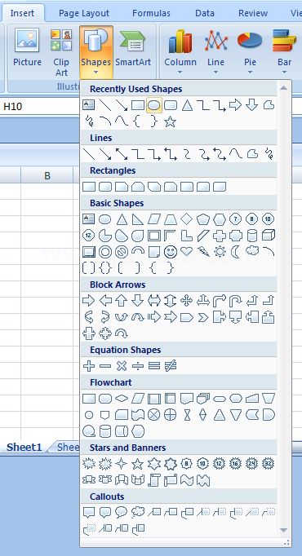
Task: Activate the Sheet1 worksheet tab
Action: point(24,447)
